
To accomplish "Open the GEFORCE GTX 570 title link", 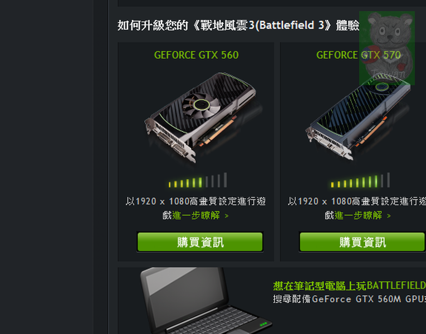I will pos(358,55).
